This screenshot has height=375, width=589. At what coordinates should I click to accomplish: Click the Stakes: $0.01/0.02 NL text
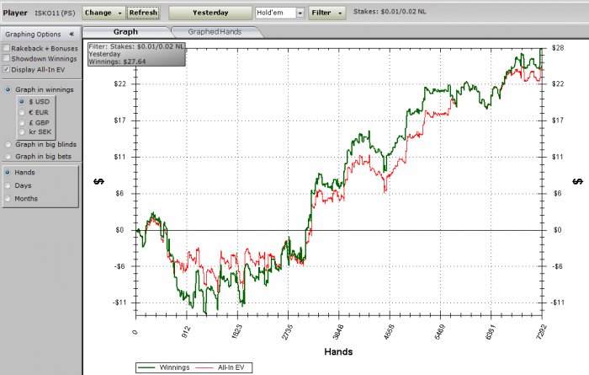pyautogui.click(x=390, y=12)
